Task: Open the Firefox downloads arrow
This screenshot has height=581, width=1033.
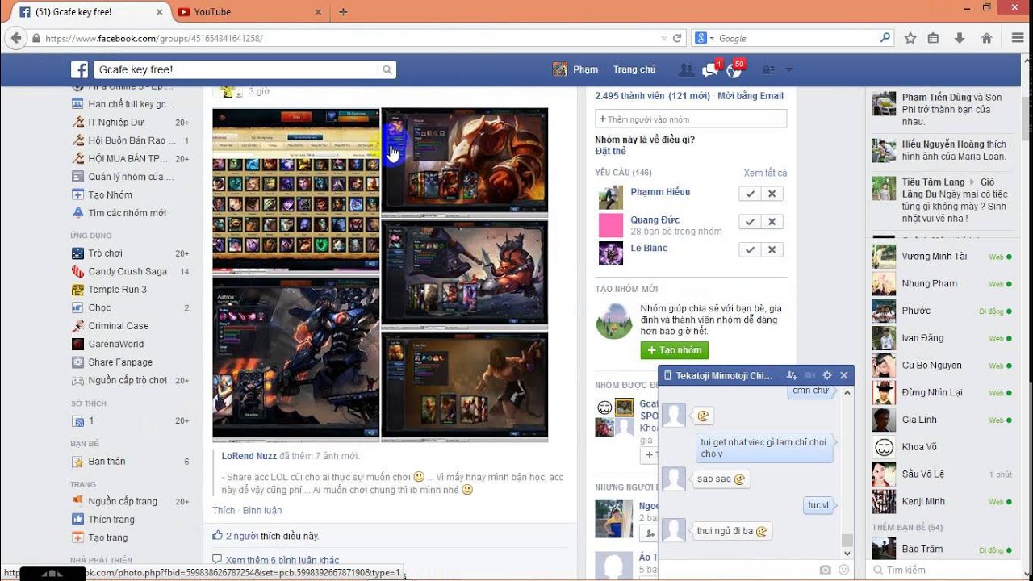Action: click(960, 38)
